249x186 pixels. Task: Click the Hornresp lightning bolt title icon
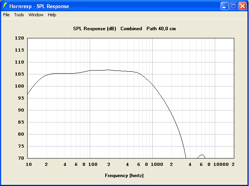(x=5, y=6)
